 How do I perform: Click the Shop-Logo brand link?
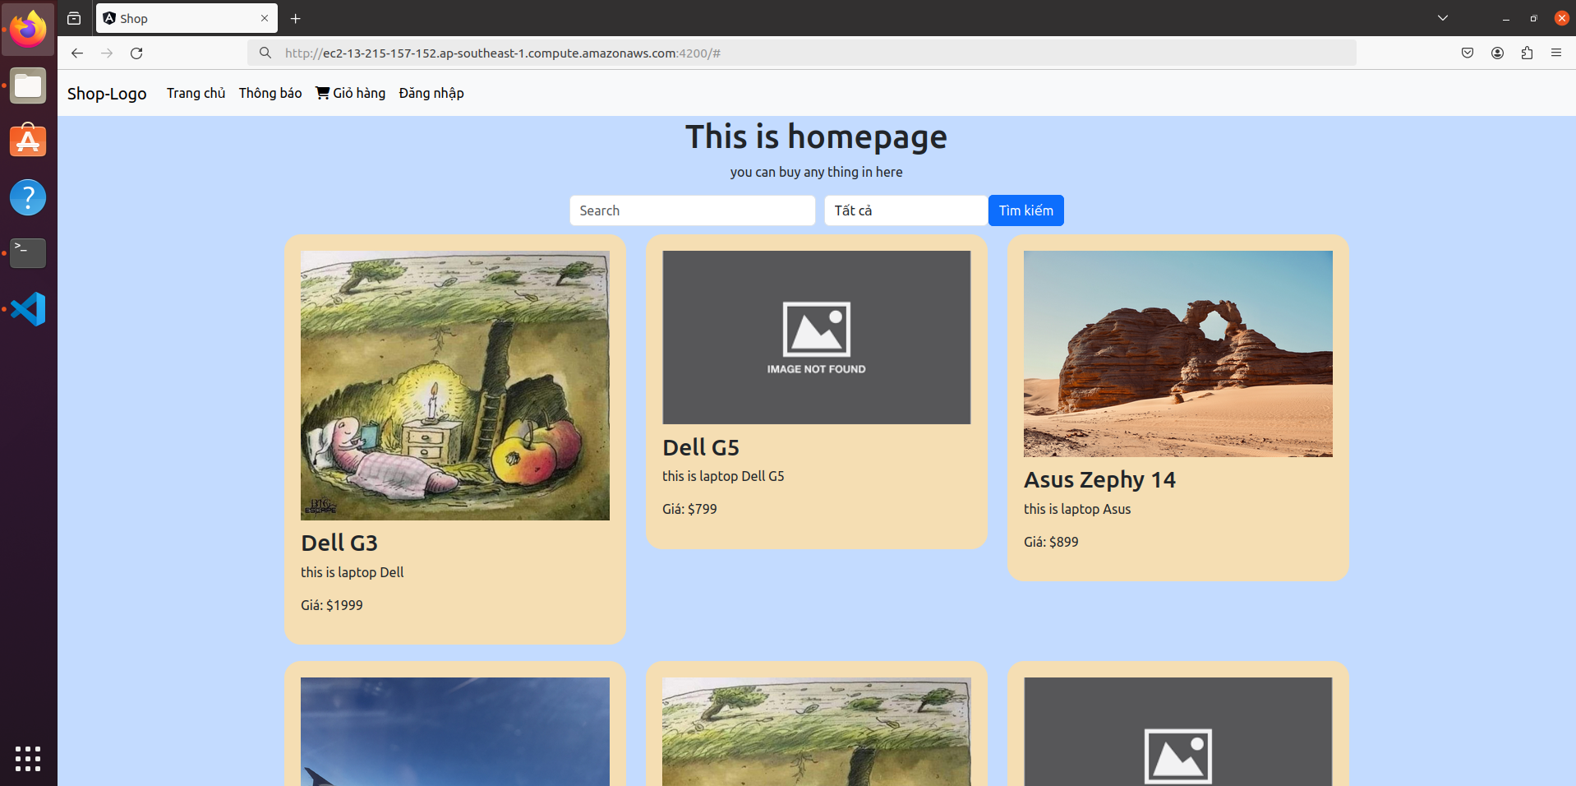(107, 94)
